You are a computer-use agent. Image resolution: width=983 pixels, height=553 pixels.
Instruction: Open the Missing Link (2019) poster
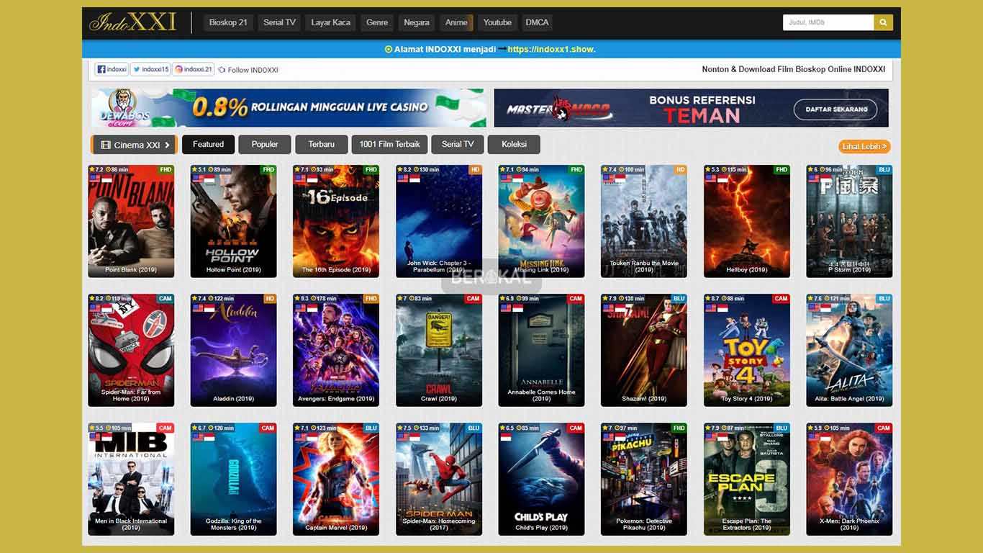541,221
